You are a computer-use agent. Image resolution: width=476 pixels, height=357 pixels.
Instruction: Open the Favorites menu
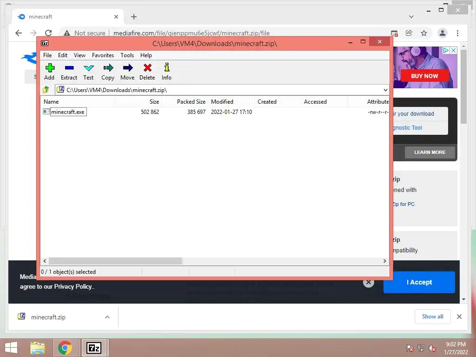(x=103, y=55)
